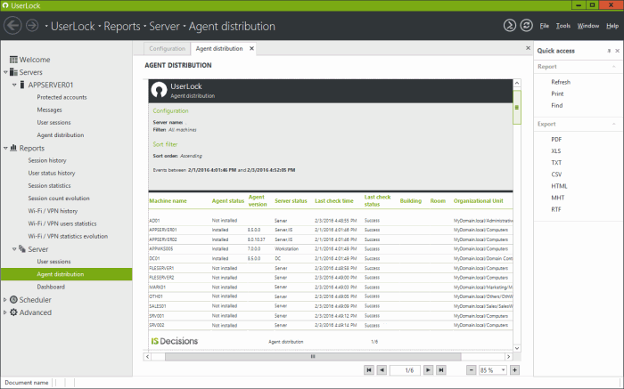The height and width of the screenshot is (389, 624).
Task: Open the Tools menu
Action: pyautogui.click(x=563, y=26)
